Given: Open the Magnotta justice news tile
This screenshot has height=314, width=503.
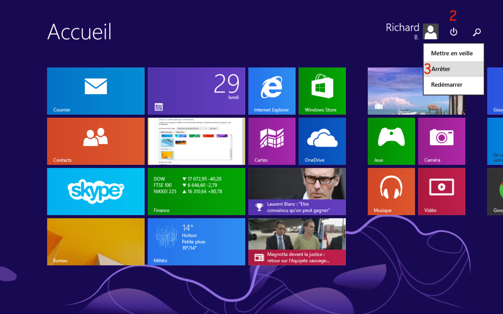Looking at the screenshot, I should click(x=297, y=242).
